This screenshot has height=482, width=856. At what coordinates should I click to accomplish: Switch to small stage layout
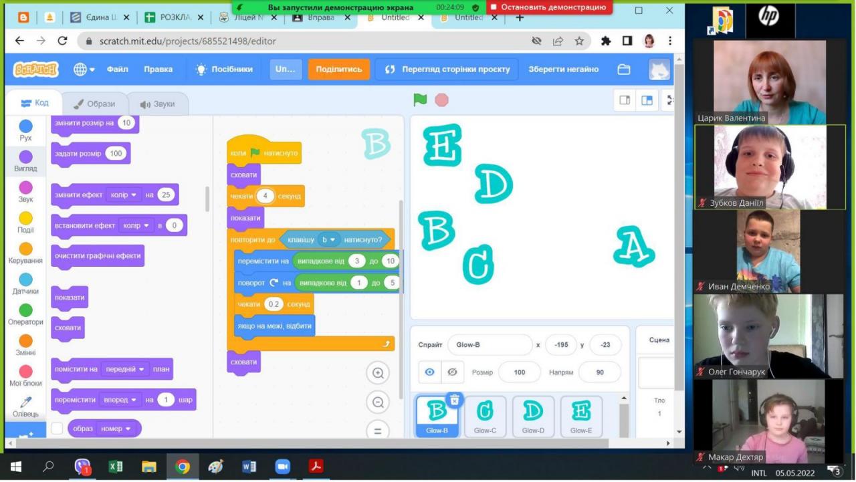(x=625, y=100)
